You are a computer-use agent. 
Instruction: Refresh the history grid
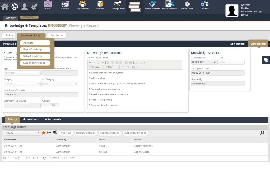coord(45,158)
